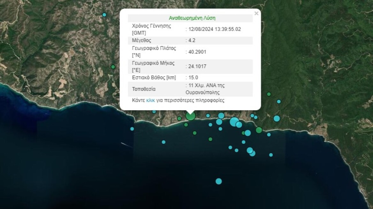373x209 pixels.
Task: Click the big teal earthquake circle east of the epicenter
Action: pyautogui.click(x=234, y=122)
